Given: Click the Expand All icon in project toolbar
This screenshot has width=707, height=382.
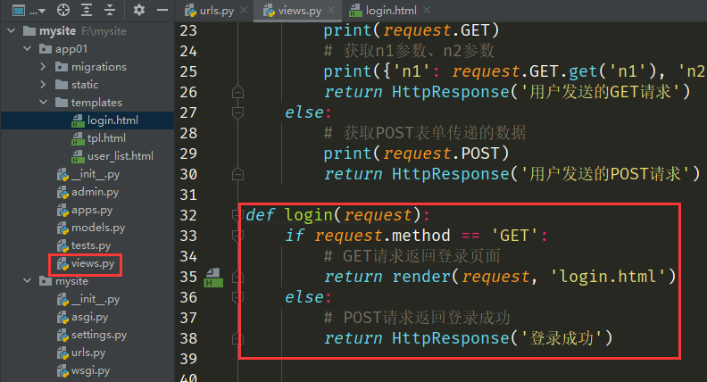Looking at the screenshot, I should pyautogui.click(x=87, y=11).
